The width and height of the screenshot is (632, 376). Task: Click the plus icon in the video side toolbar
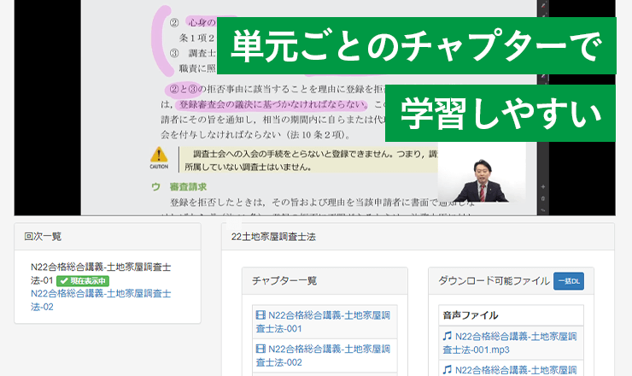(541, 185)
